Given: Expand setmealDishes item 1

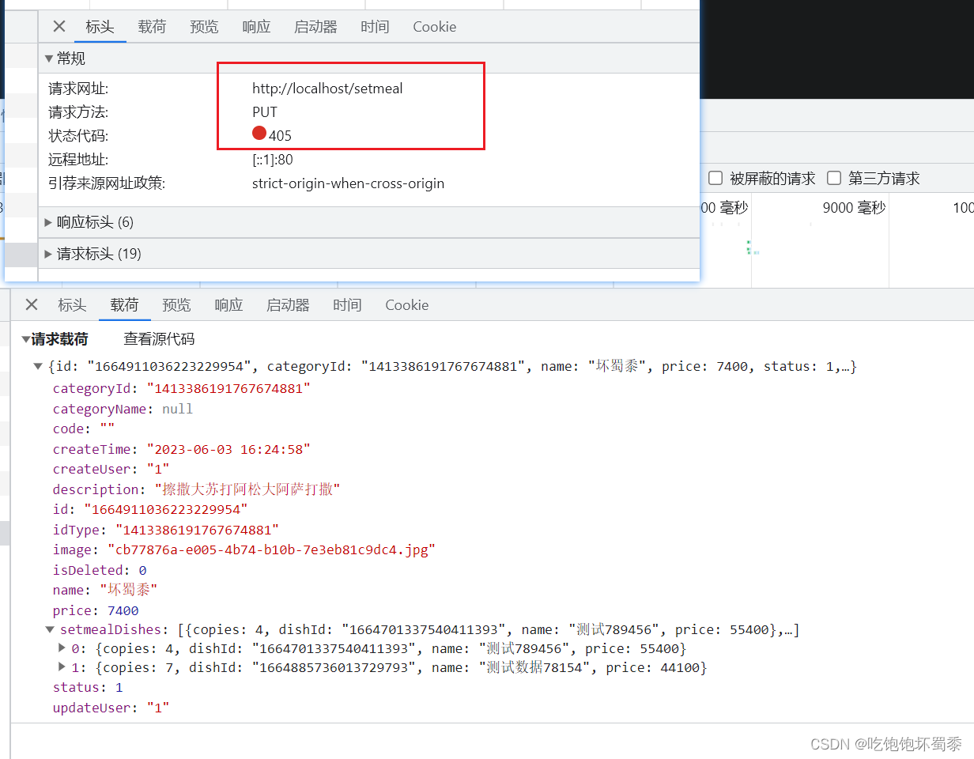Looking at the screenshot, I should [62, 667].
